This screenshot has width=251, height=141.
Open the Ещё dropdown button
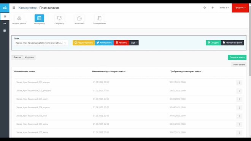pos(133,43)
